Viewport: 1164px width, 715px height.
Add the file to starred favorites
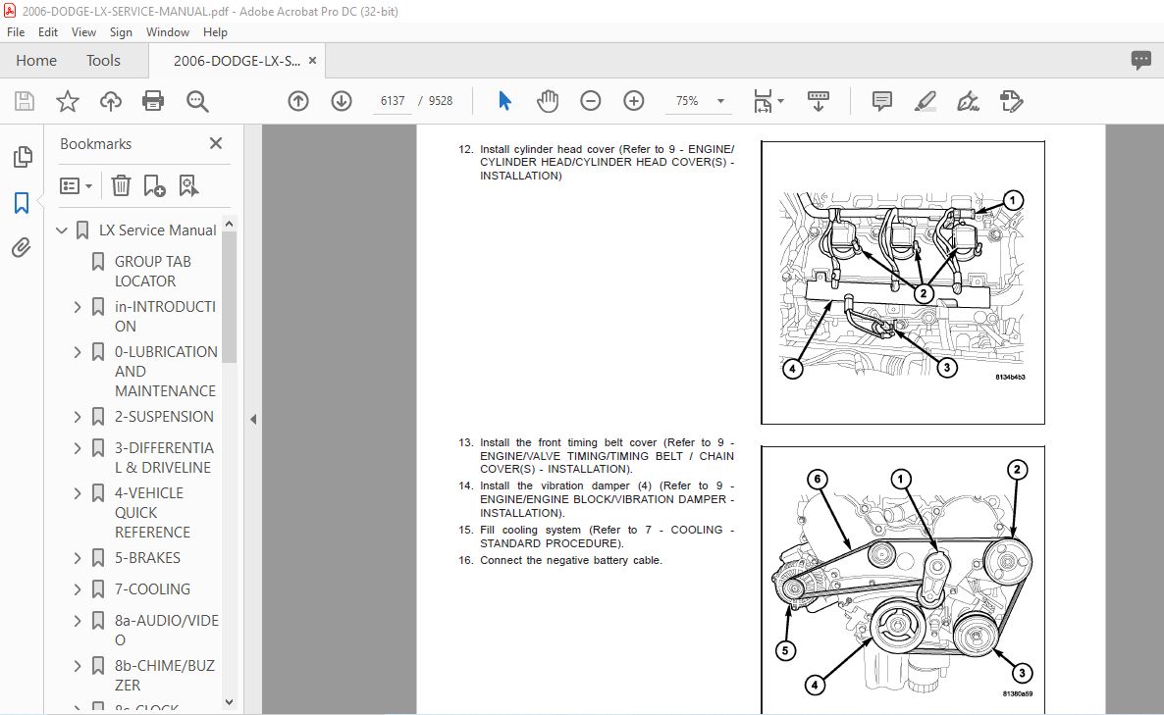pyautogui.click(x=68, y=101)
